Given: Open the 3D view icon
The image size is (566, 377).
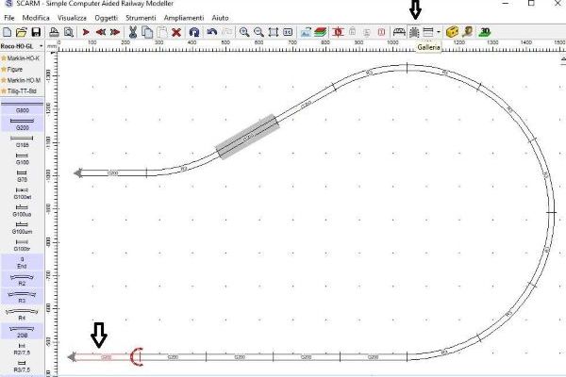Looking at the screenshot, I should (x=484, y=32).
